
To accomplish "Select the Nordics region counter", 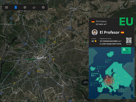I will (x=109, y=61).
